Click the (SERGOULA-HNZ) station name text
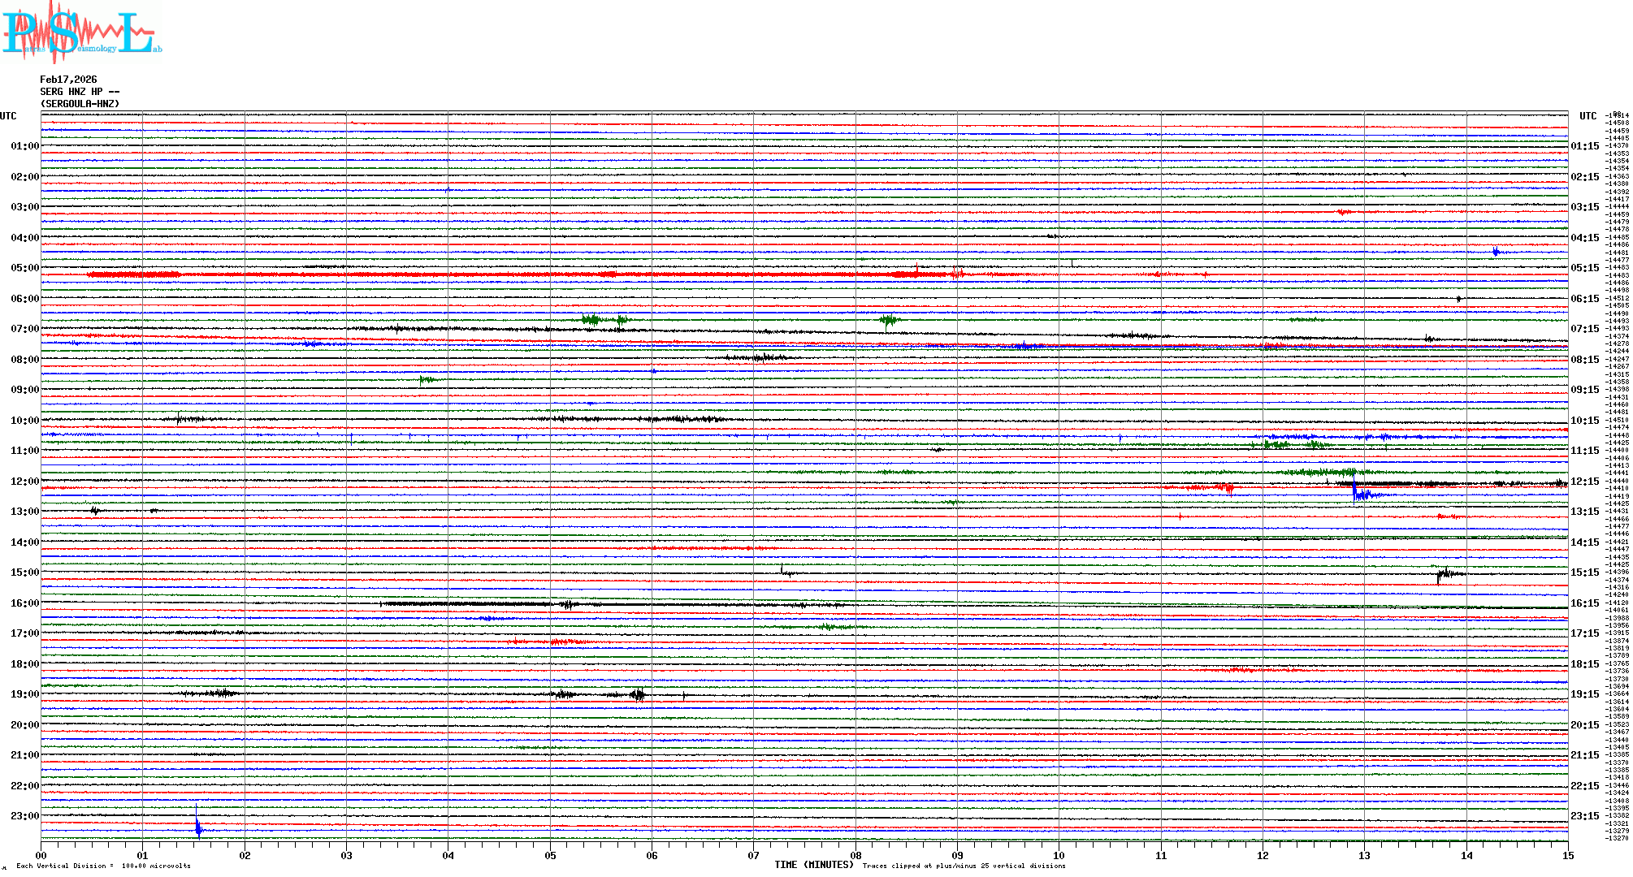Image resolution: width=1633 pixels, height=877 pixels. point(80,104)
